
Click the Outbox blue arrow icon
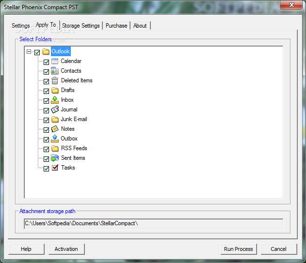(x=55, y=139)
